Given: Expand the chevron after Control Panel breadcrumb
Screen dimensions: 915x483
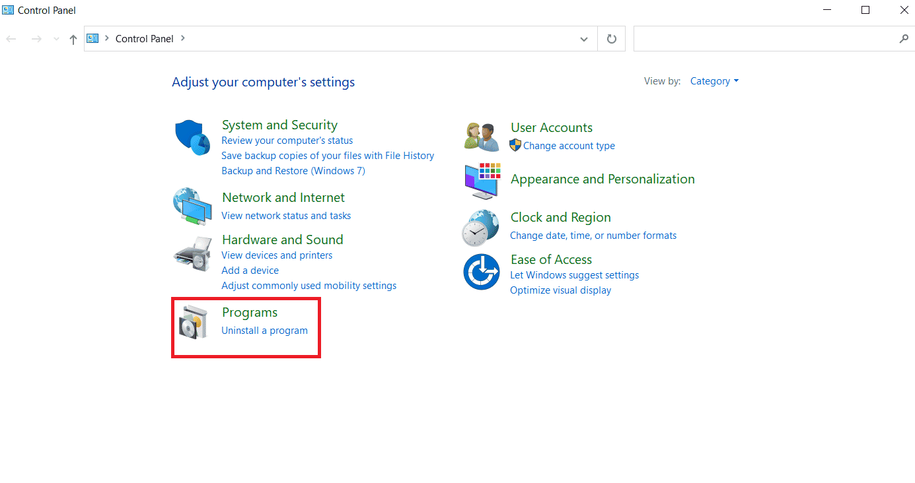Looking at the screenshot, I should 183,38.
